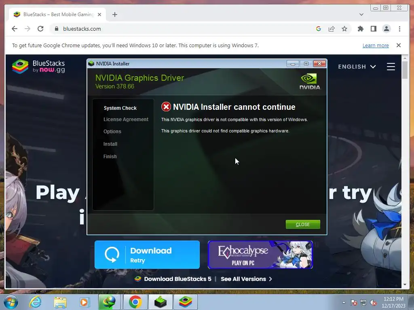This screenshot has height=310, width=414.
Task: Open the ENGLISH language dropdown
Action: tap(357, 67)
